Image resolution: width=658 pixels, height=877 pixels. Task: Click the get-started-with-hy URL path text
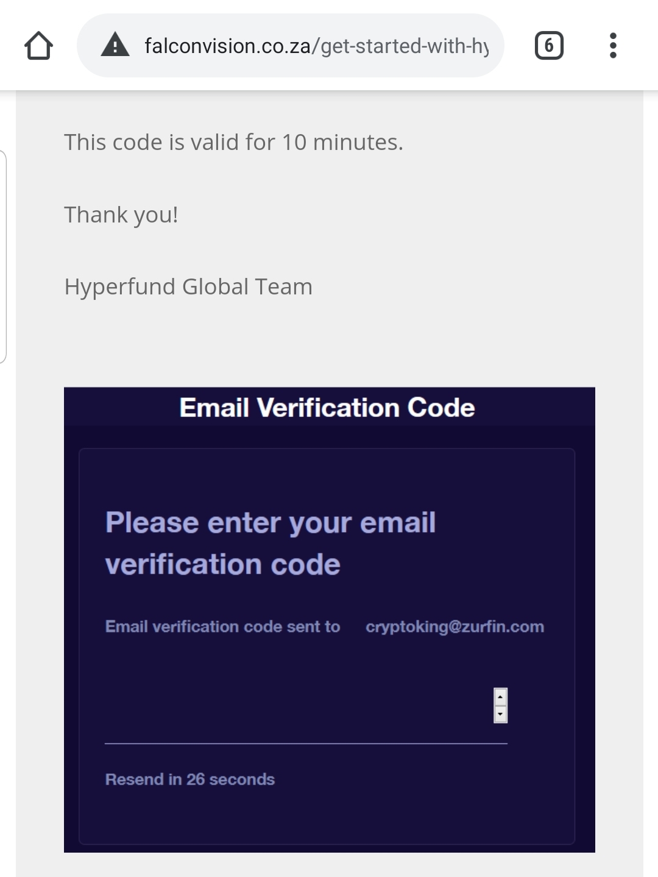pyautogui.click(x=402, y=46)
